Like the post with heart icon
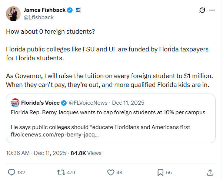 pos(110,172)
